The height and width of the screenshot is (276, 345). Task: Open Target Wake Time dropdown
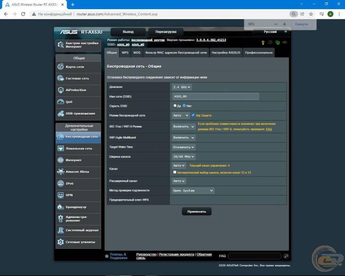pos(184,147)
